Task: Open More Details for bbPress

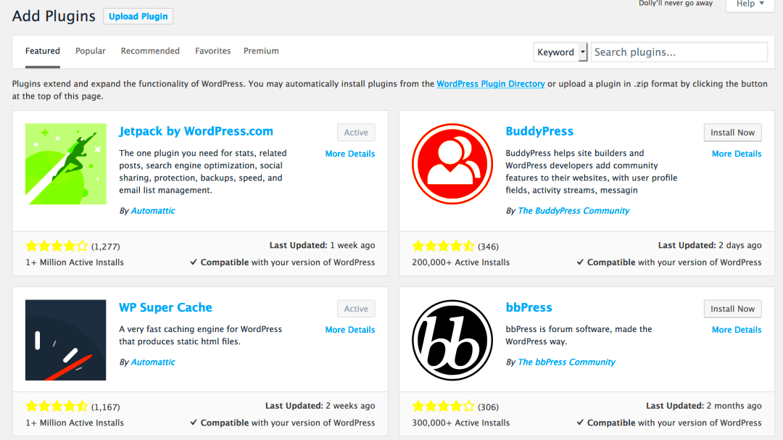Action: 737,330
